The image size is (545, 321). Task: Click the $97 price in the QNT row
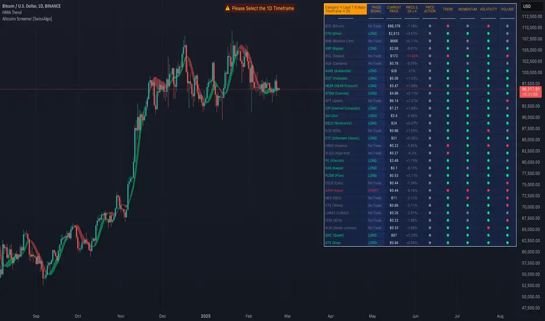394,235
